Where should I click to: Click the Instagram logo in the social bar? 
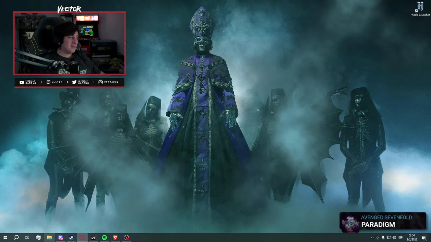click(x=100, y=82)
